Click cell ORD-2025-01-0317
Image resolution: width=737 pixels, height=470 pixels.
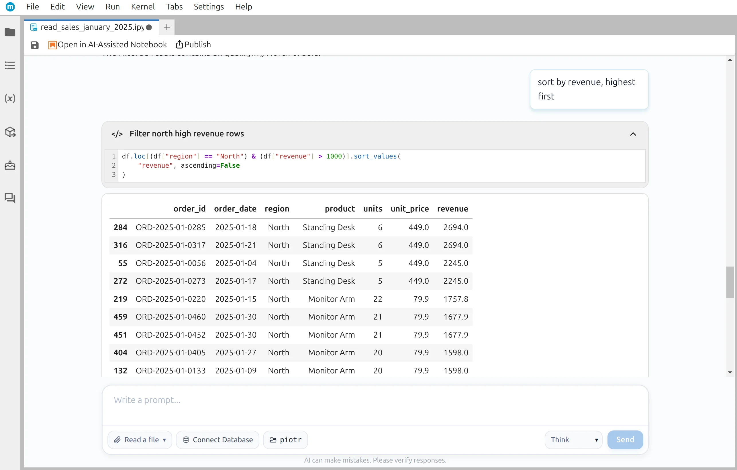(x=170, y=245)
